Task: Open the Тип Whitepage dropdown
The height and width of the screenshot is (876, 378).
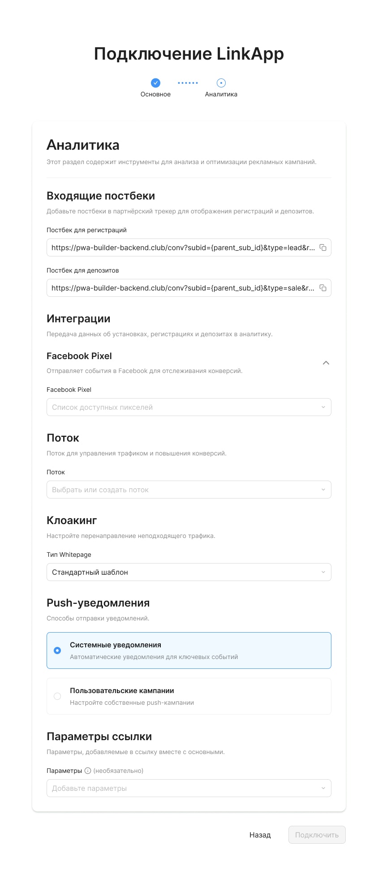Action: 189,572
